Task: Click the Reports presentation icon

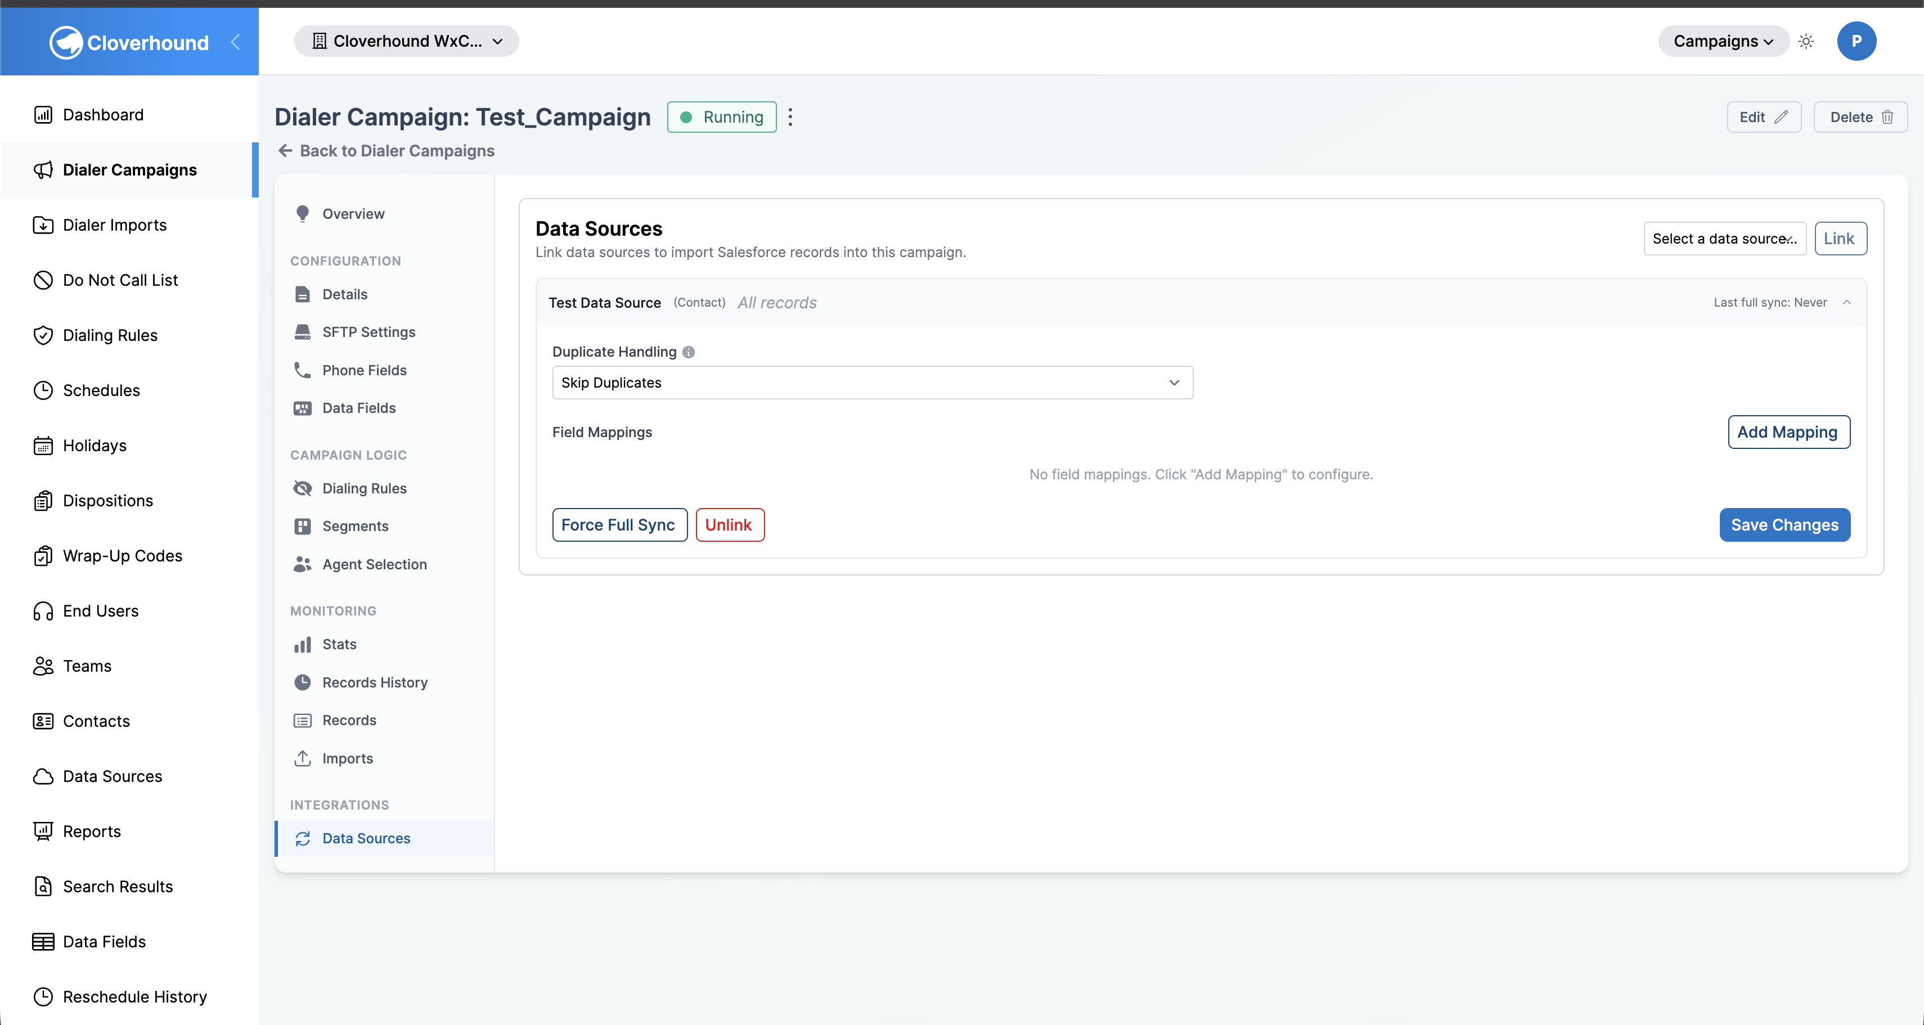Action: click(x=43, y=831)
